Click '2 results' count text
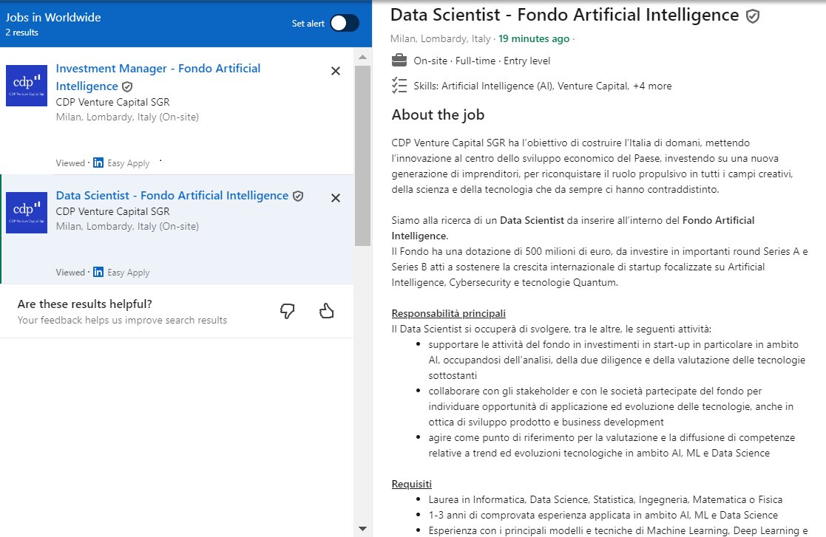This screenshot has width=826, height=537. tap(22, 33)
